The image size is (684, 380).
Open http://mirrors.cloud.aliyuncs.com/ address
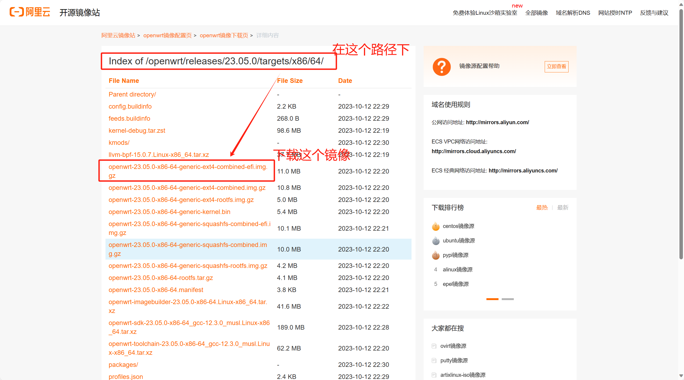(474, 151)
